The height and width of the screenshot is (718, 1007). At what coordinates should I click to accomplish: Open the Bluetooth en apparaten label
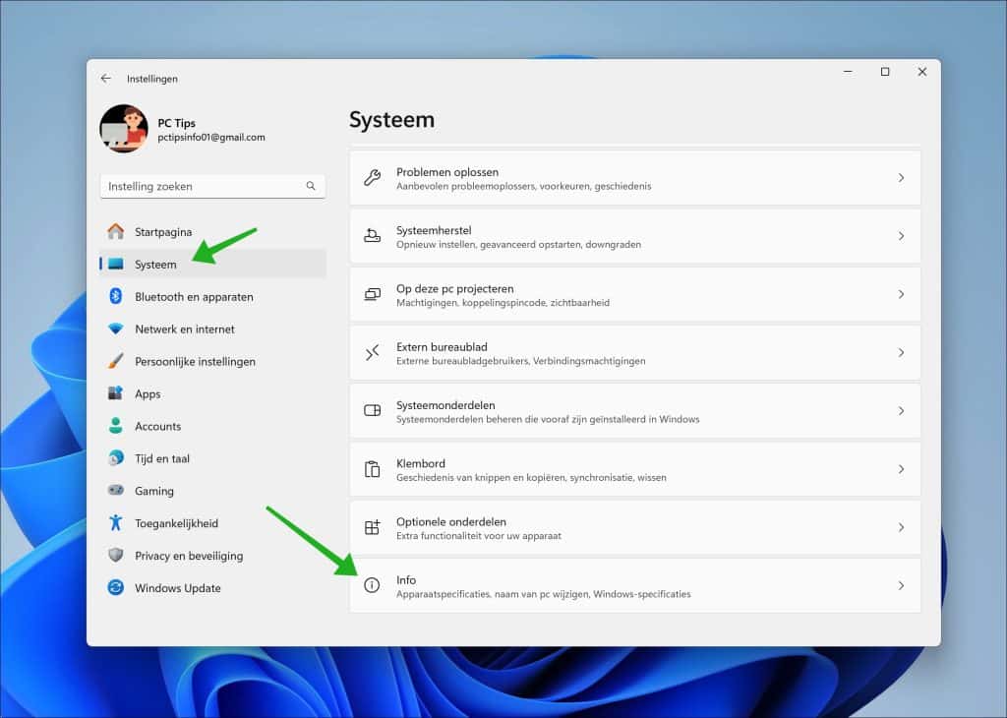194,297
